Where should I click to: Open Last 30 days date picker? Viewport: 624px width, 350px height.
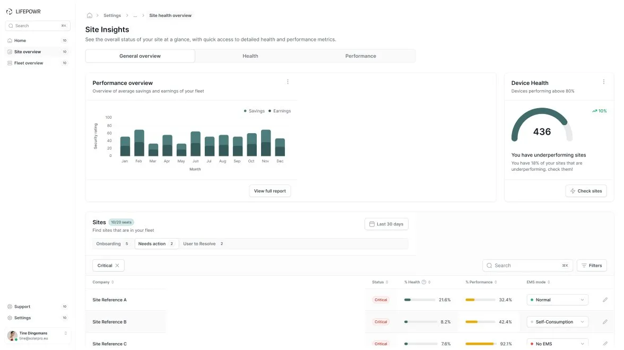coord(386,224)
